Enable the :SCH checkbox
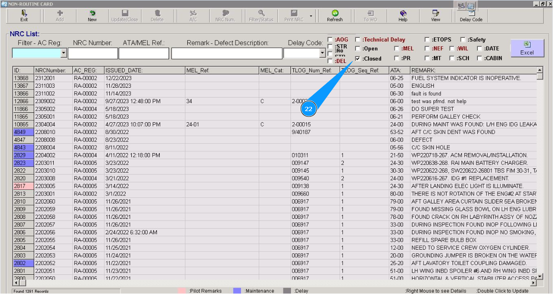The width and height of the screenshot is (553, 294). click(x=452, y=58)
